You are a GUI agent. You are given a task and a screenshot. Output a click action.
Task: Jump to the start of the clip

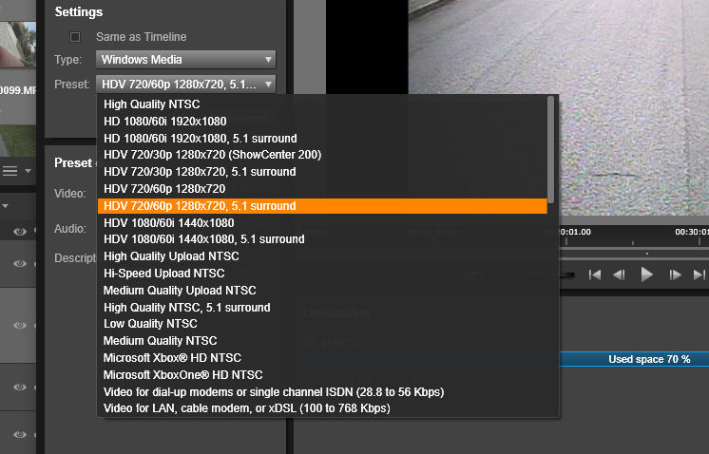(595, 274)
